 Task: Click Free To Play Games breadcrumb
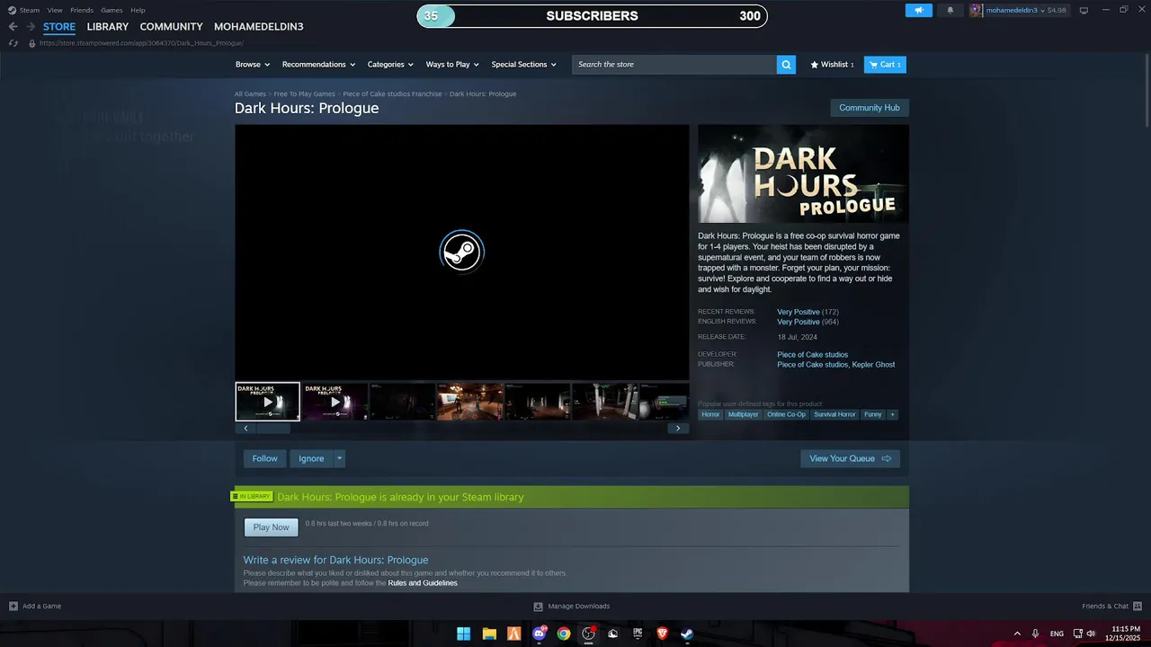click(x=304, y=93)
